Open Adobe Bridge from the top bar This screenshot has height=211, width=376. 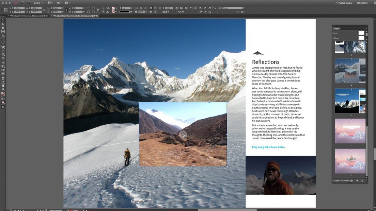(22, 3)
